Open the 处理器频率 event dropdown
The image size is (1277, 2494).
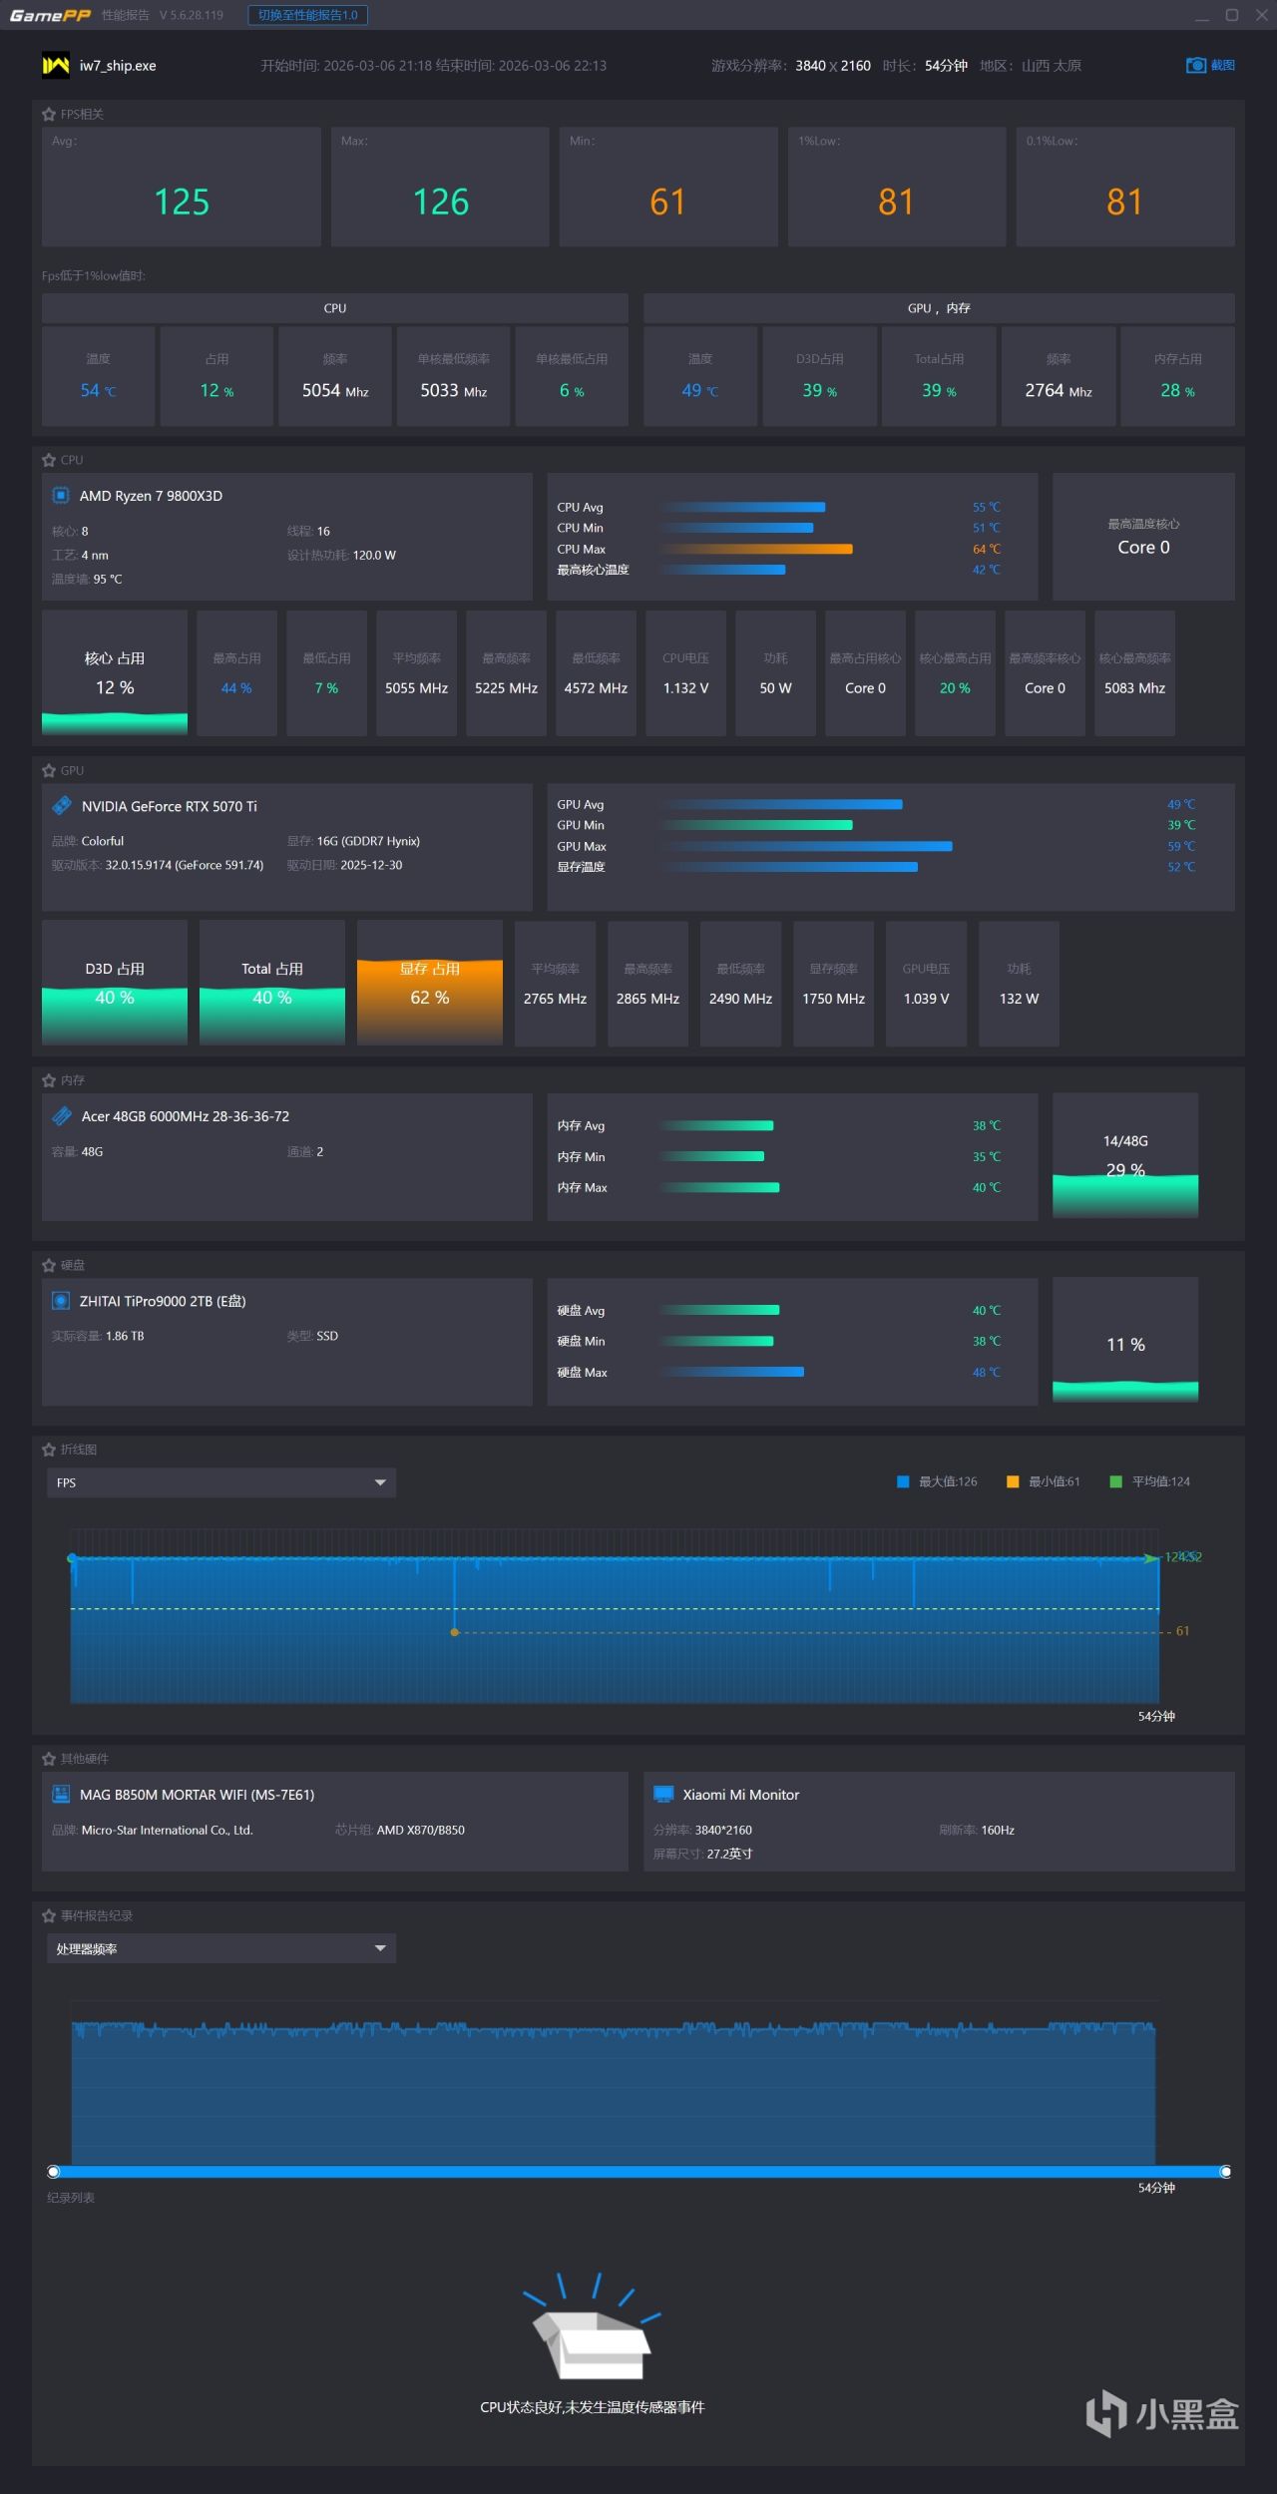[x=221, y=1949]
